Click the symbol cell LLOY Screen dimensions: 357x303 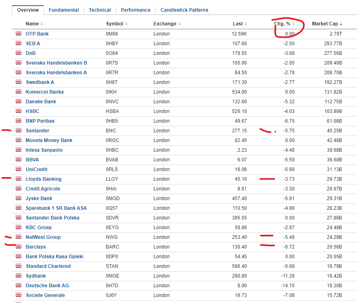point(112,179)
